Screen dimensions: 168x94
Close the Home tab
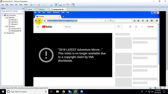(x=34, y=9)
